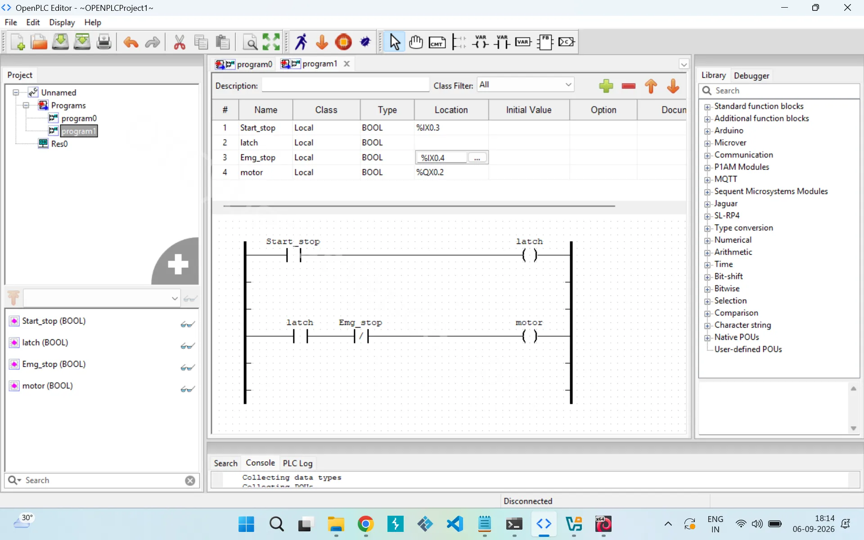
Task: Open the Console tab
Action: (x=260, y=463)
